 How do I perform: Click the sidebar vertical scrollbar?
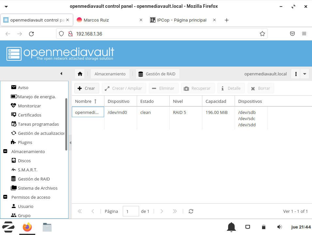pos(66,124)
